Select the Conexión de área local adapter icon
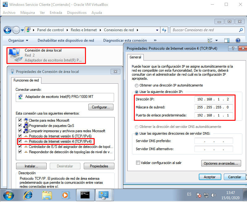The image size is (247, 202). [14, 55]
